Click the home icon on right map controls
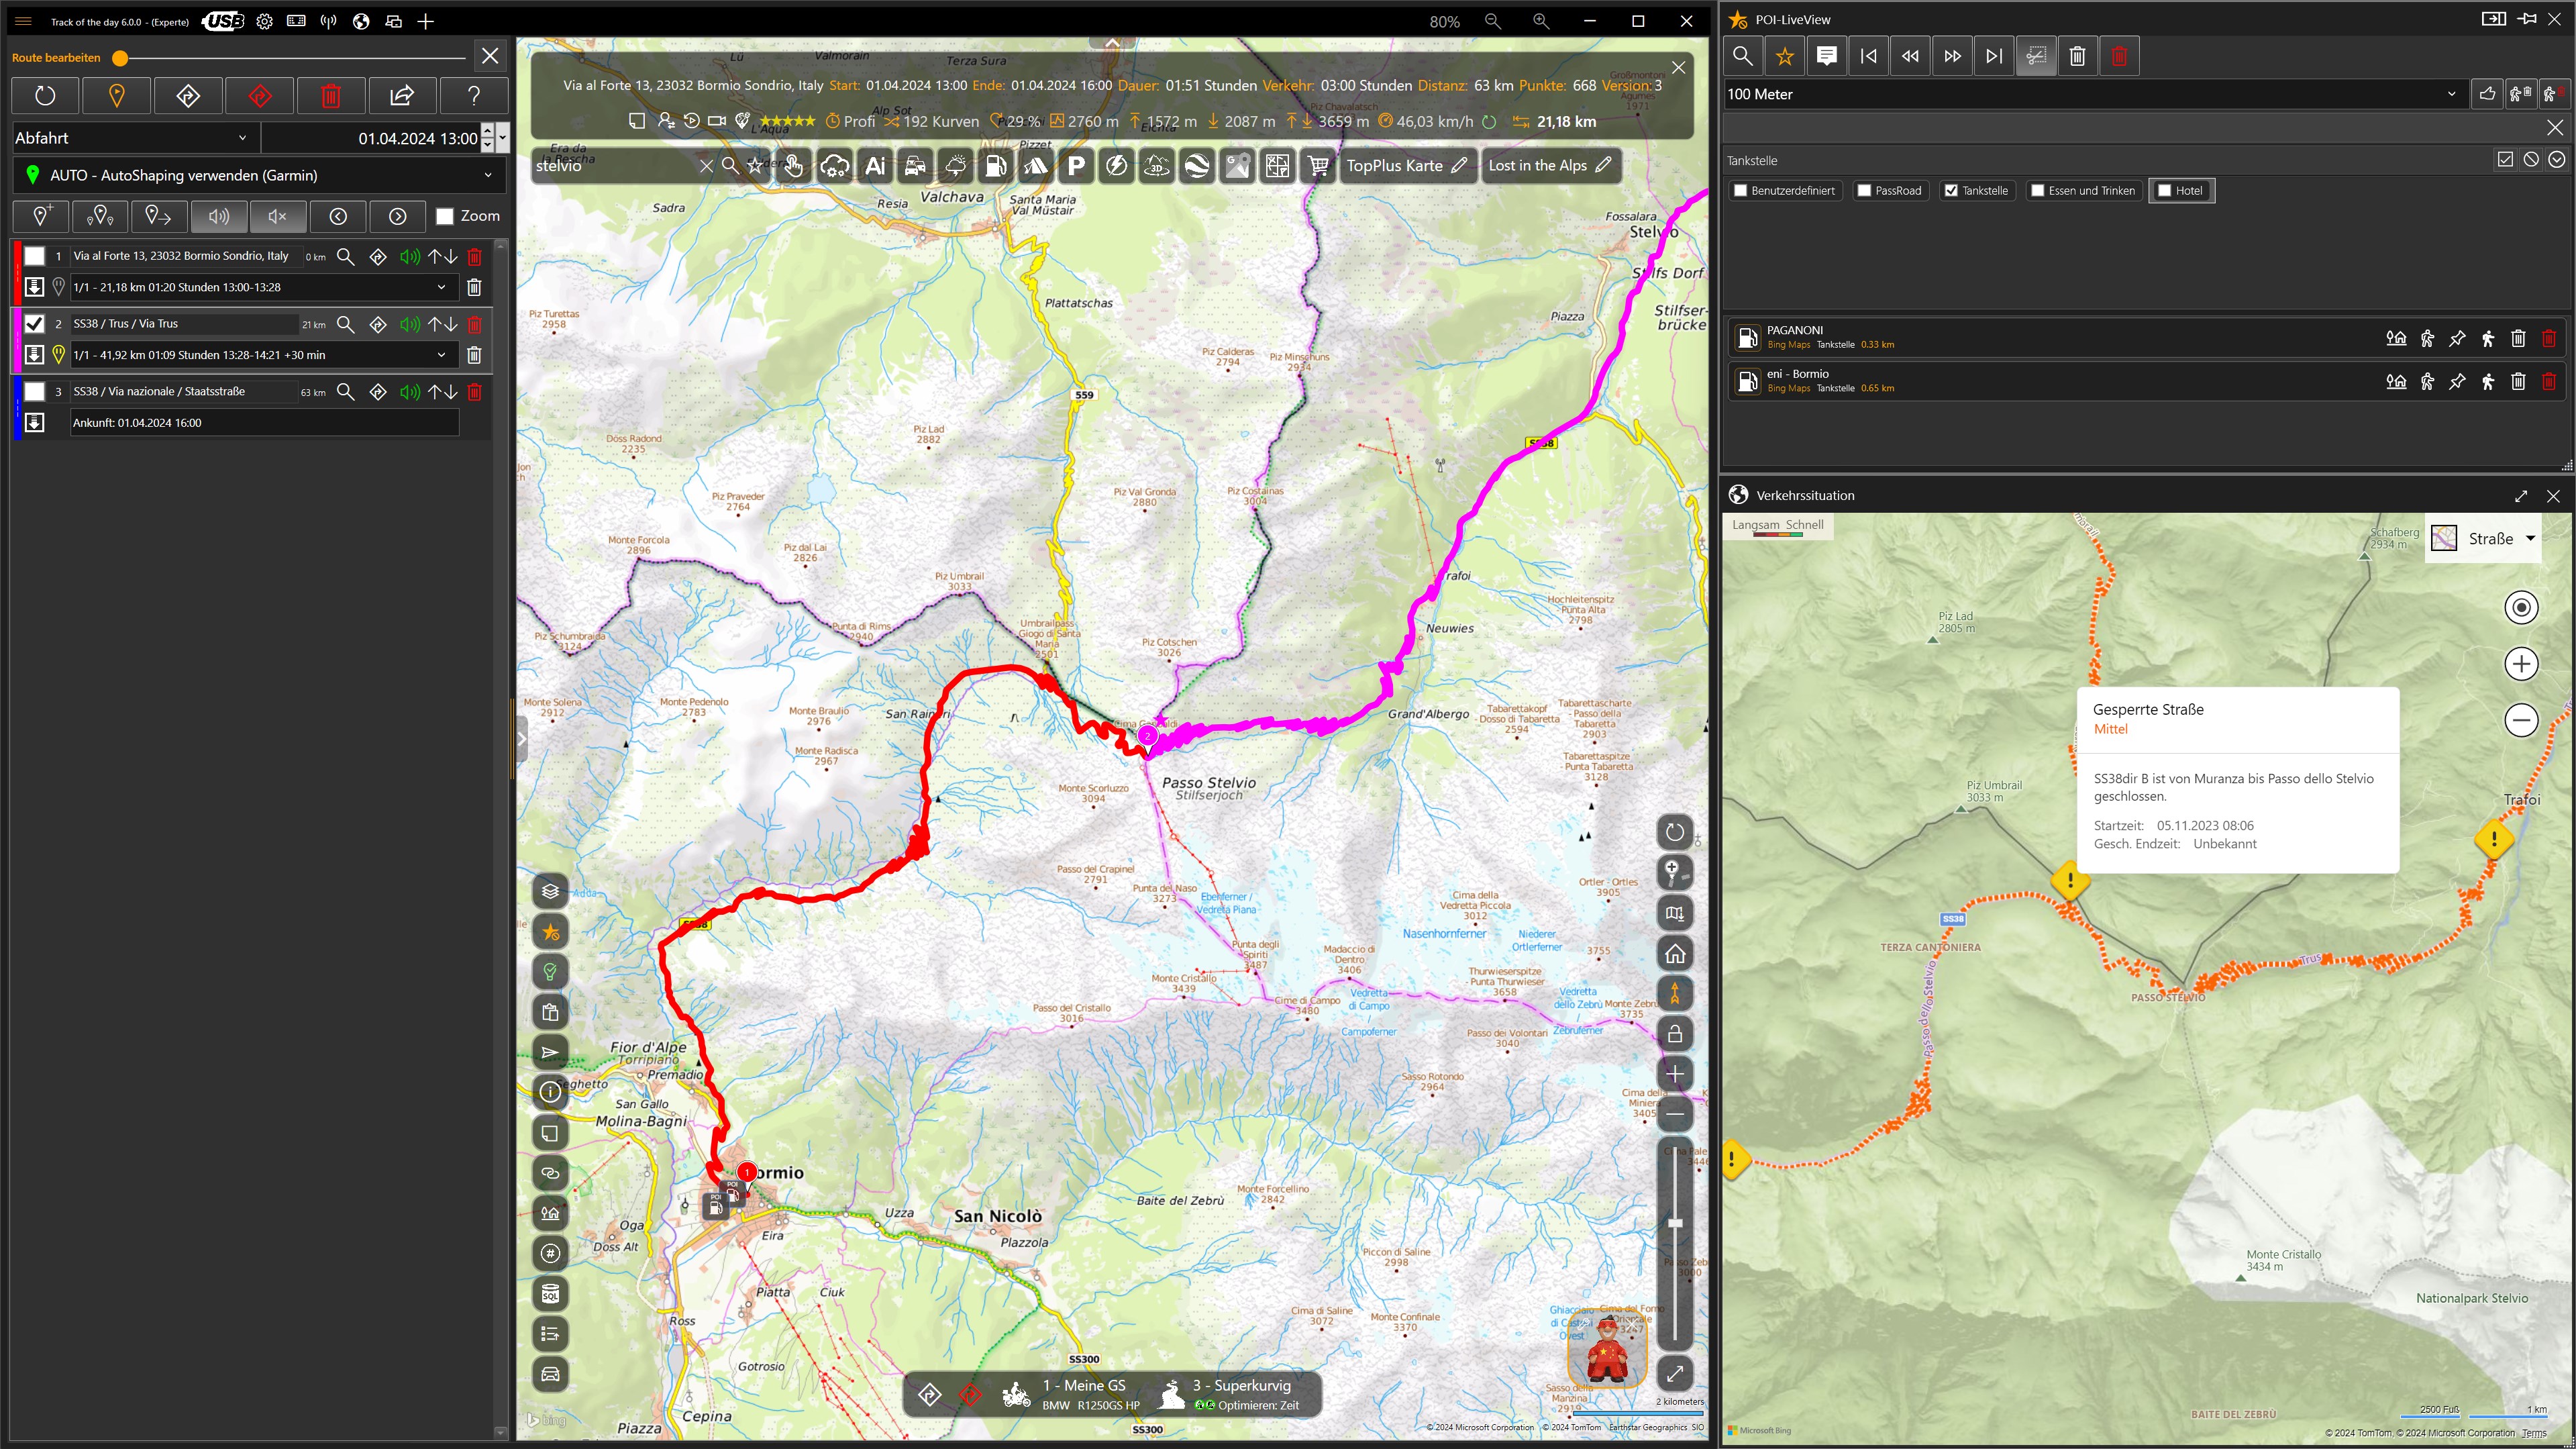 tap(1675, 954)
